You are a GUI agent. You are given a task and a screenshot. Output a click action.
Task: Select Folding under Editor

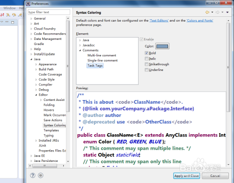click(49, 105)
